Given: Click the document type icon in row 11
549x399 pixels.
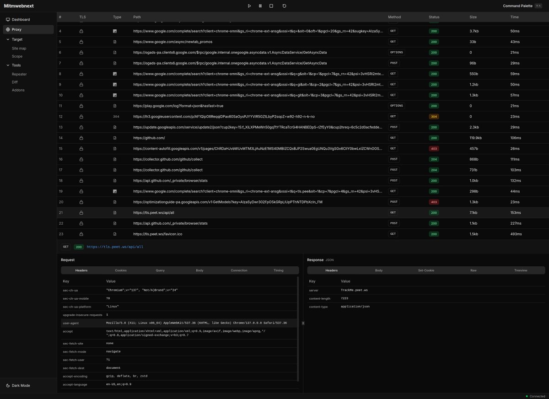Looking at the screenshot, I should click(115, 106).
